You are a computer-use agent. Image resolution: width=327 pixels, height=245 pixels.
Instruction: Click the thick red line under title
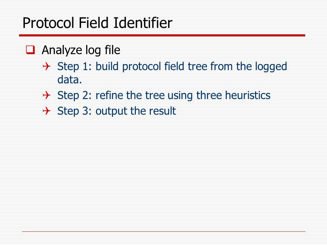pos(162,35)
